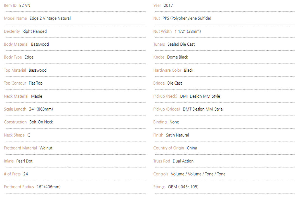Click the Pickup (Neck) label

[x=165, y=96]
